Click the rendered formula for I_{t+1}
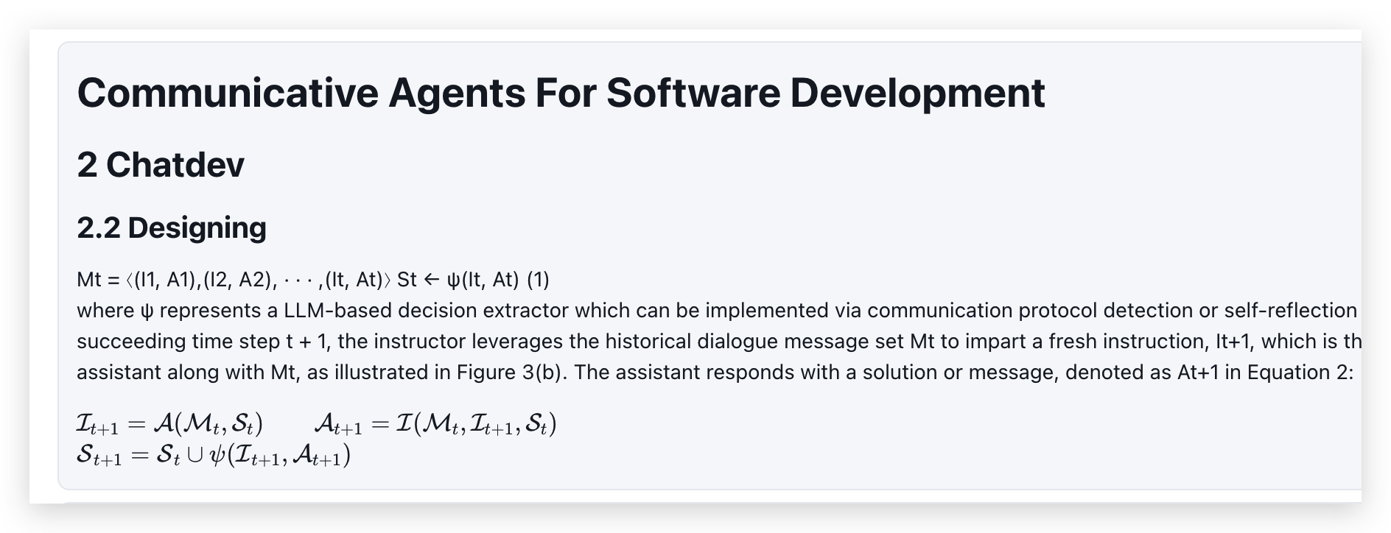The width and height of the screenshot is (1391, 533). tap(169, 425)
